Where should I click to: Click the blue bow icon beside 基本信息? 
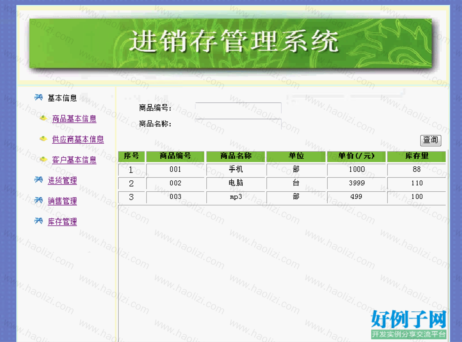tap(38, 97)
